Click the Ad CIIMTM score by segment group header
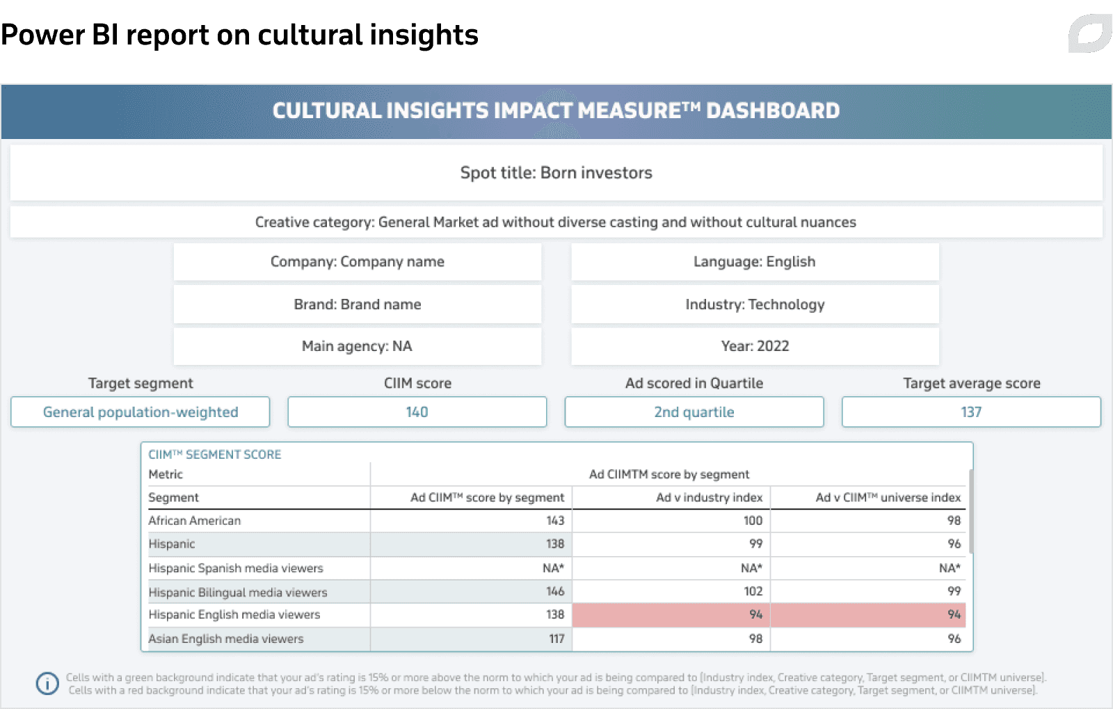This screenshot has width=1113, height=709. coord(669,475)
